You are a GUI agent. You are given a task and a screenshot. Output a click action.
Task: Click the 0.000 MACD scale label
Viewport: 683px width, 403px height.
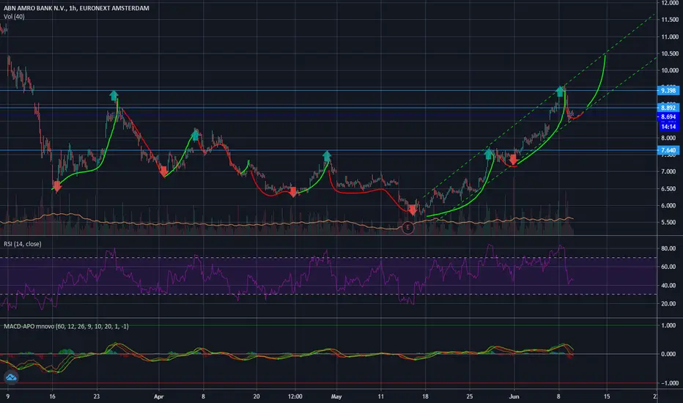click(668, 354)
